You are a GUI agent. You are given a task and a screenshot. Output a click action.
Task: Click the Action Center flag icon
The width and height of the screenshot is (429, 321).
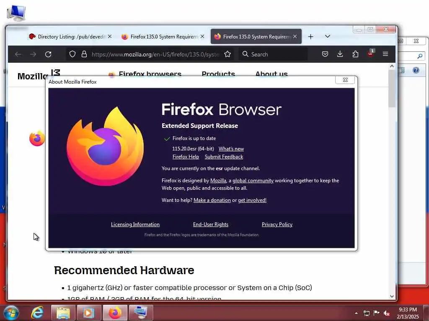pos(377,313)
